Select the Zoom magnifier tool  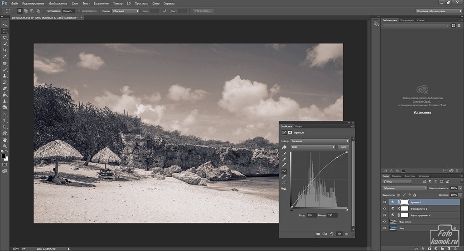click(x=5, y=146)
